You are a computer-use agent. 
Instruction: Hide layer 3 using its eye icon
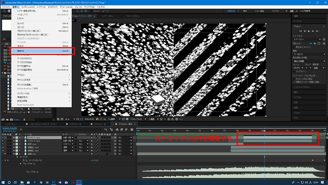click(3, 144)
